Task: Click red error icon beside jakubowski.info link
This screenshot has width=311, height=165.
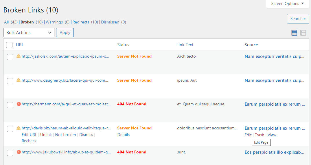Action: [x=19, y=152]
